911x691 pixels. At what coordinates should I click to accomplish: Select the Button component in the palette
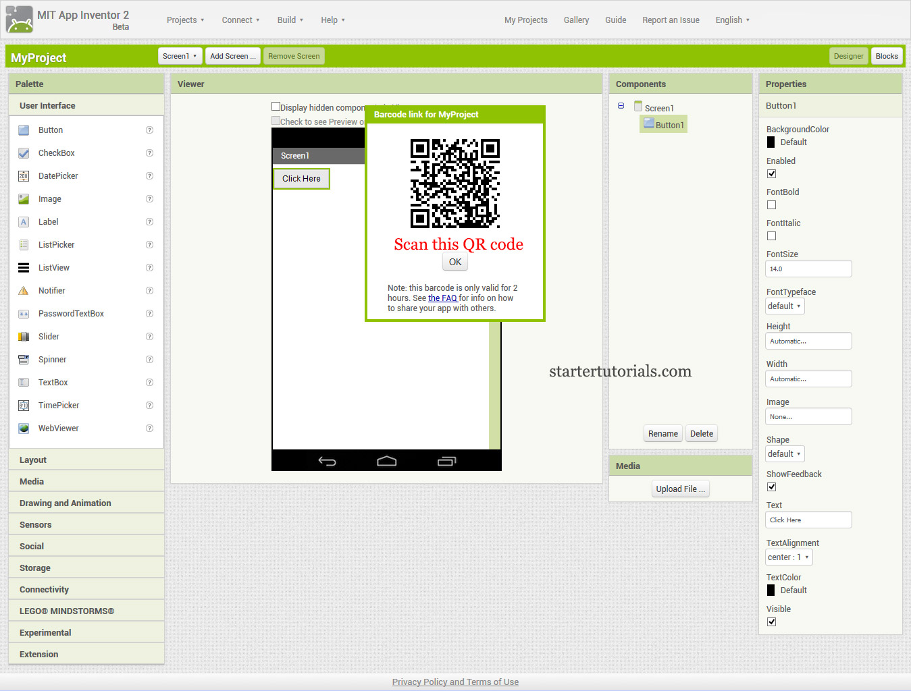click(x=50, y=130)
